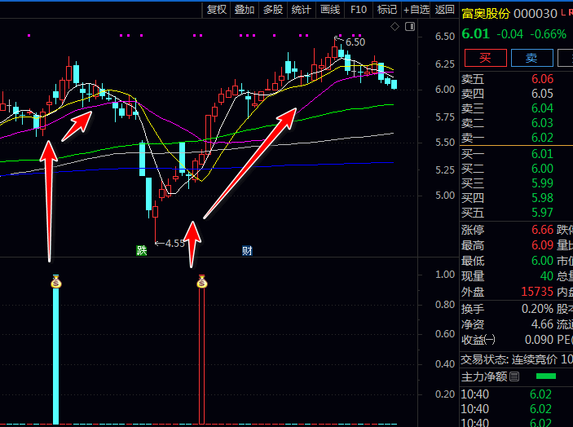Select 买五 price 5.97
The height and width of the screenshot is (427, 573).
542,212
